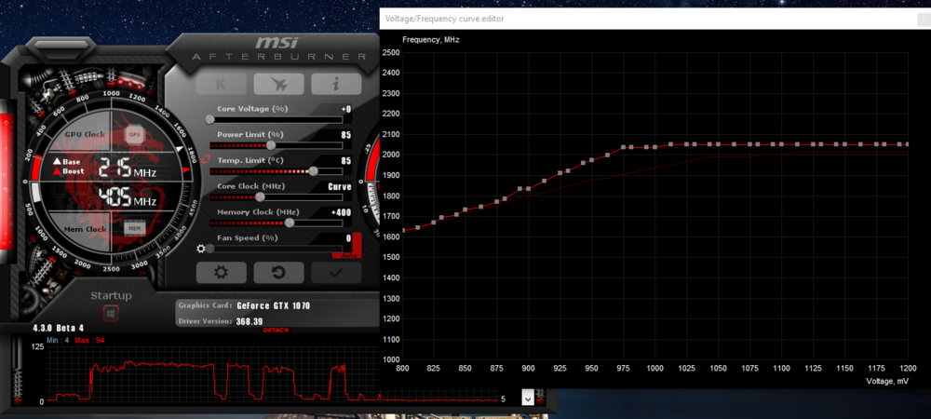The height and width of the screenshot is (419, 931).
Task: Click the Memory Clock slider handle
Action: click(x=290, y=223)
